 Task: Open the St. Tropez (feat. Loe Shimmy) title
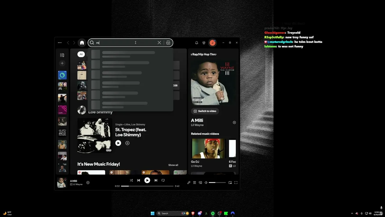(x=131, y=132)
